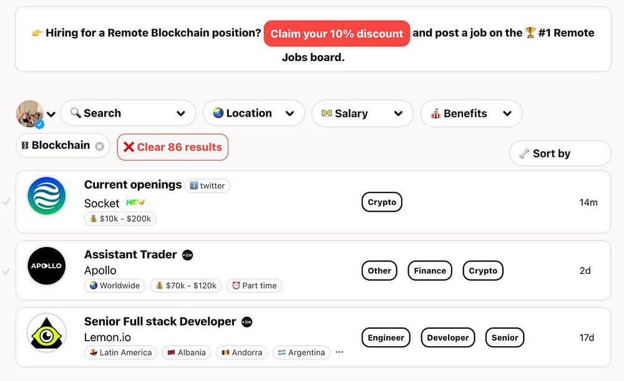624x381 pixels.
Task: Click the badge icon beside Assistant Trader
Action: 188,255
